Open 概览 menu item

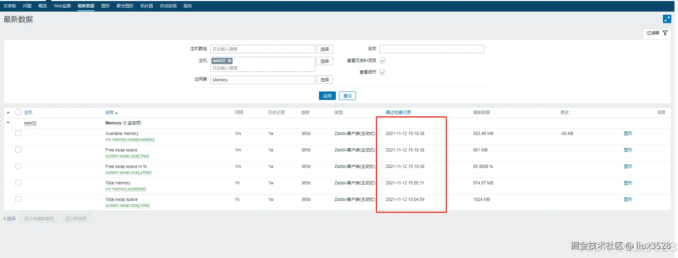[x=43, y=6]
